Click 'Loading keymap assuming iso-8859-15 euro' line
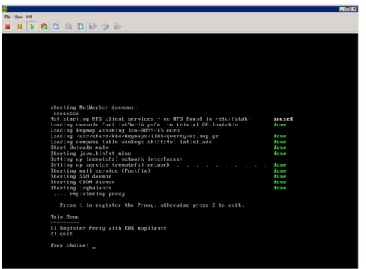 click(x=115, y=130)
